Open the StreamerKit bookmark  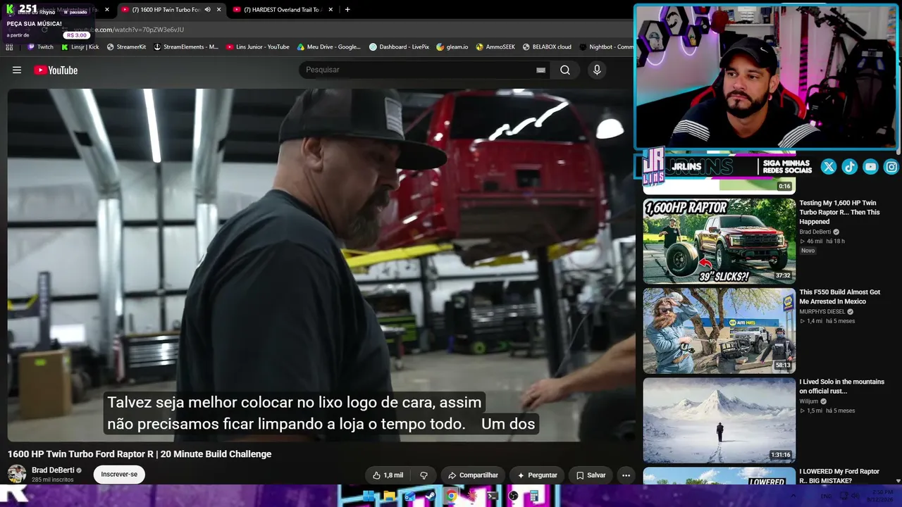pyautogui.click(x=126, y=47)
